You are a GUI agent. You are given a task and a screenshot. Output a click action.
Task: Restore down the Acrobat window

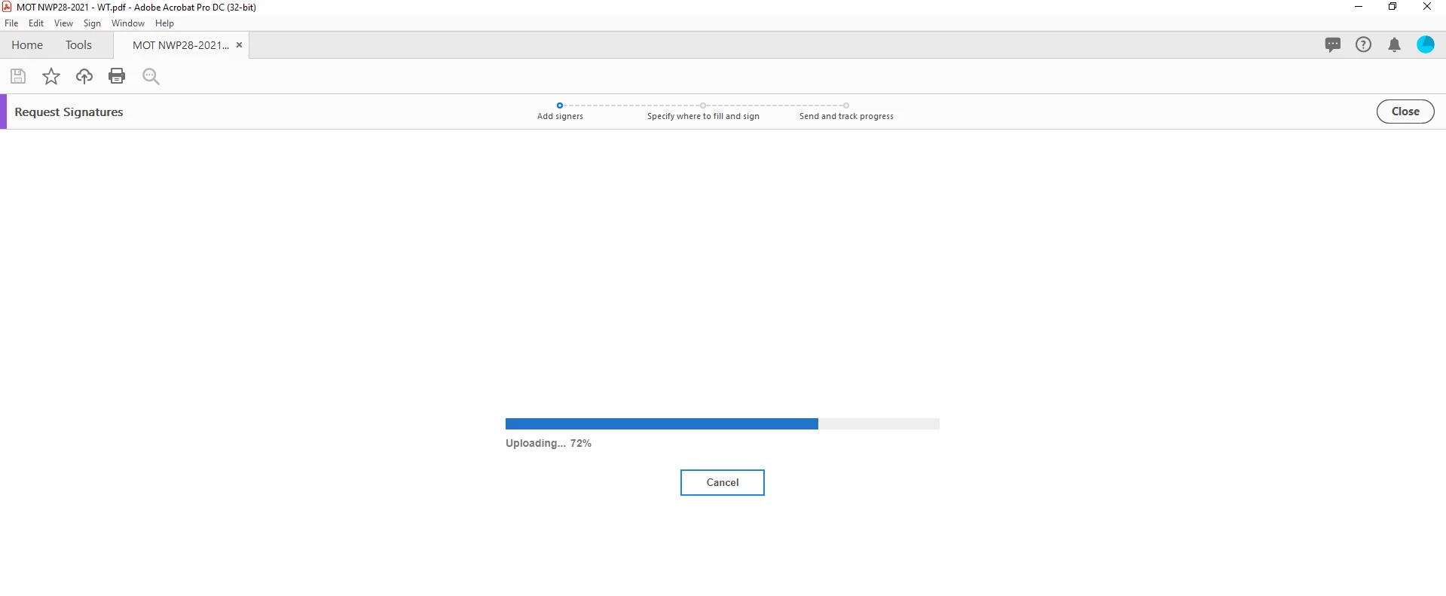[x=1393, y=7]
